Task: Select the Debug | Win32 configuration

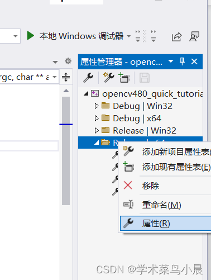Action: click(x=142, y=106)
